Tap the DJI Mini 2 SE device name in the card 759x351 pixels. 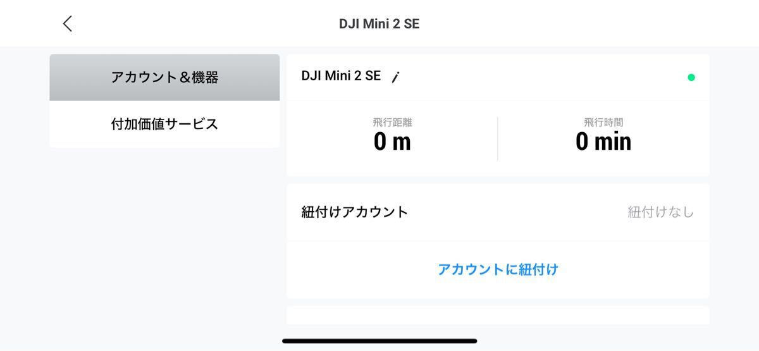point(341,76)
